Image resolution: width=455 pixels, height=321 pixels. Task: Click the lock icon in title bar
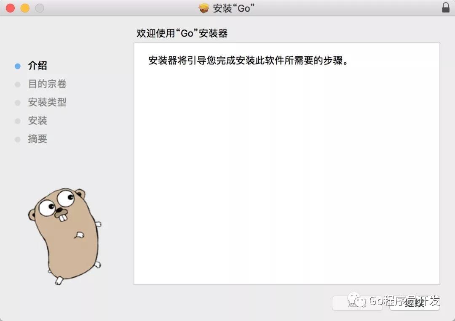click(x=445, y=8)
